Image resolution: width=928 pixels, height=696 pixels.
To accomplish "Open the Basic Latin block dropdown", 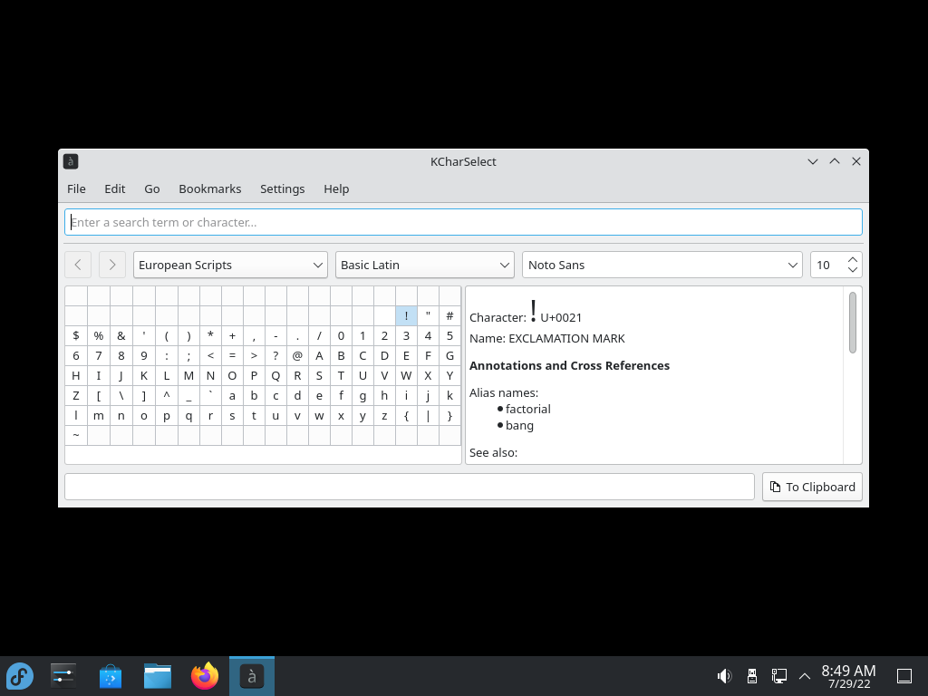I will (425, 265).
